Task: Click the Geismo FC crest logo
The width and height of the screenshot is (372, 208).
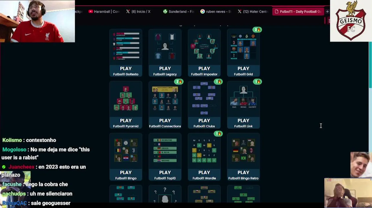Action: coord(351,21)
